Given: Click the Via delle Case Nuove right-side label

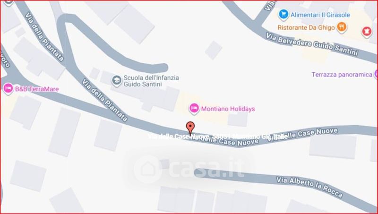Looking at the screenshot, I should [x=303, y=135].
